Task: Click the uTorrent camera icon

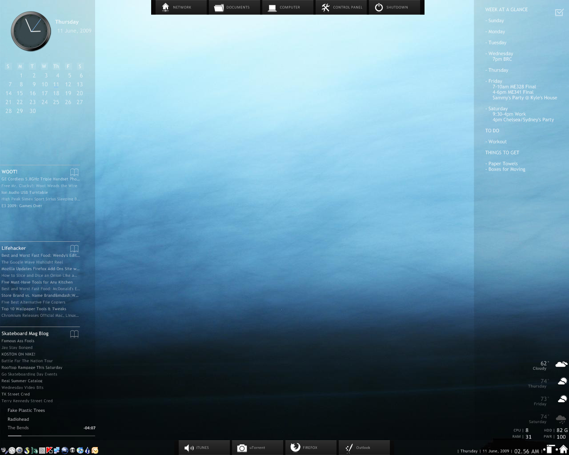Action: pos(242,448)
